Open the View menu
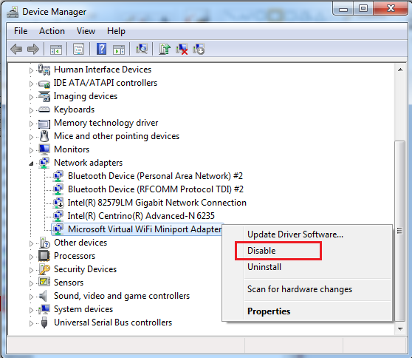Viewport: 412px width, 358px height. click(x=86, y=31)
